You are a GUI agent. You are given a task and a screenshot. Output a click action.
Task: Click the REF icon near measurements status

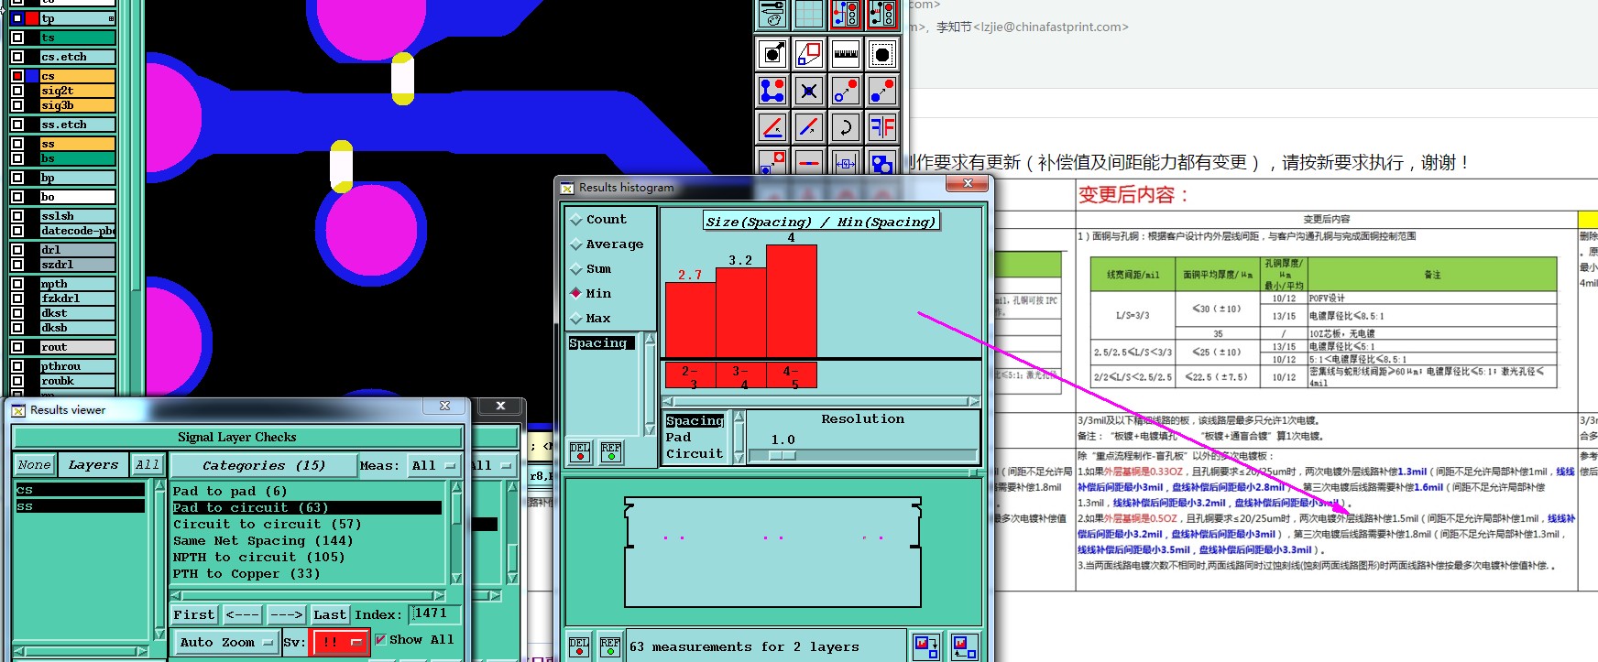click(x=610, y=647)
